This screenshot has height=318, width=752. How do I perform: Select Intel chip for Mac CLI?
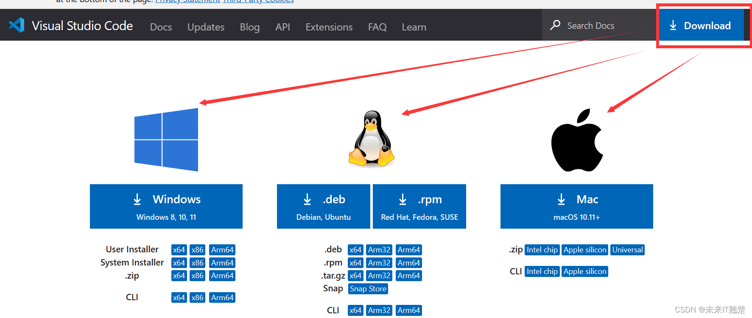pyautogui.click(x=542, y=271)
